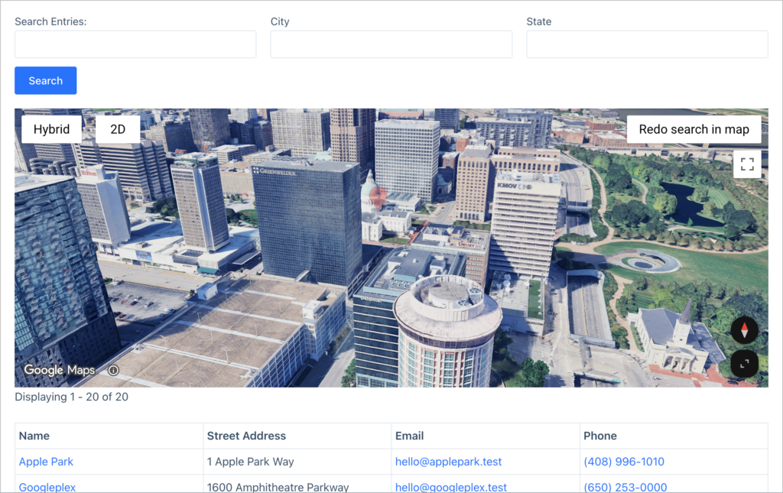The image size is (783, 493).
Task: Focus the Search Entries input field
Action: coord(135,44)
